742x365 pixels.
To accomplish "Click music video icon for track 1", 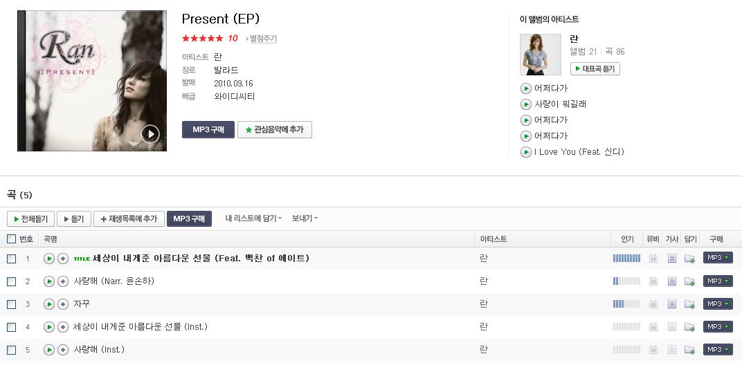I will tap(653, 258).
